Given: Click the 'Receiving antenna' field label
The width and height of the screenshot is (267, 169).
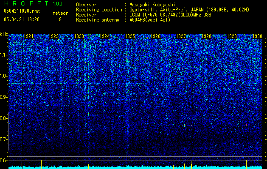Looking at the screenshot, I should point(98,20).
